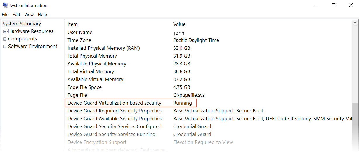Image resolution: width=359 pixels, height=152 pixels.
Task: Select the Device Guard Virtualization based security row
Action: click(x=114, y=103)
